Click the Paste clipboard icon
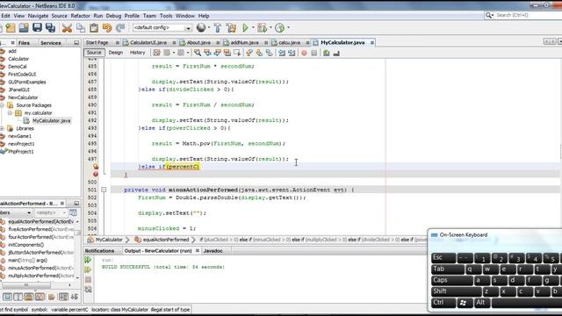The image size is (562, 316). (94, 27)
